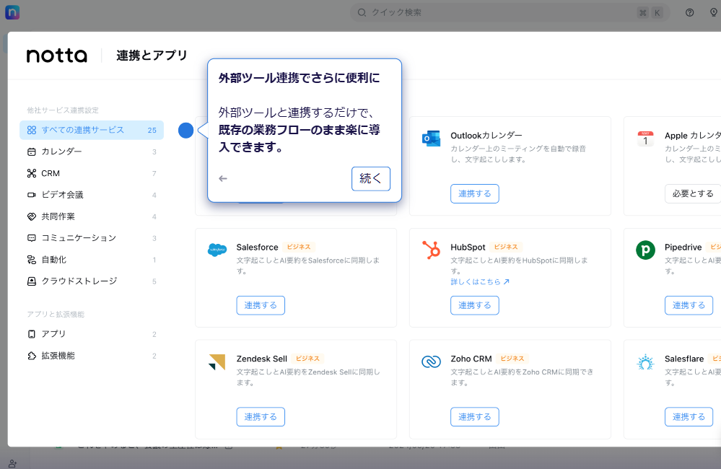
Task: Click the Salesforce cloud logo
Action: 217,250
